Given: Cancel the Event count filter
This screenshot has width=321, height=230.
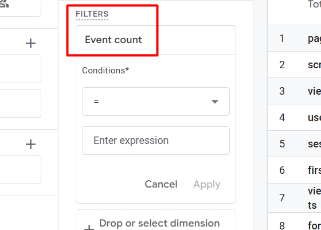Looking at the screenshot, I should coord(161,184).
